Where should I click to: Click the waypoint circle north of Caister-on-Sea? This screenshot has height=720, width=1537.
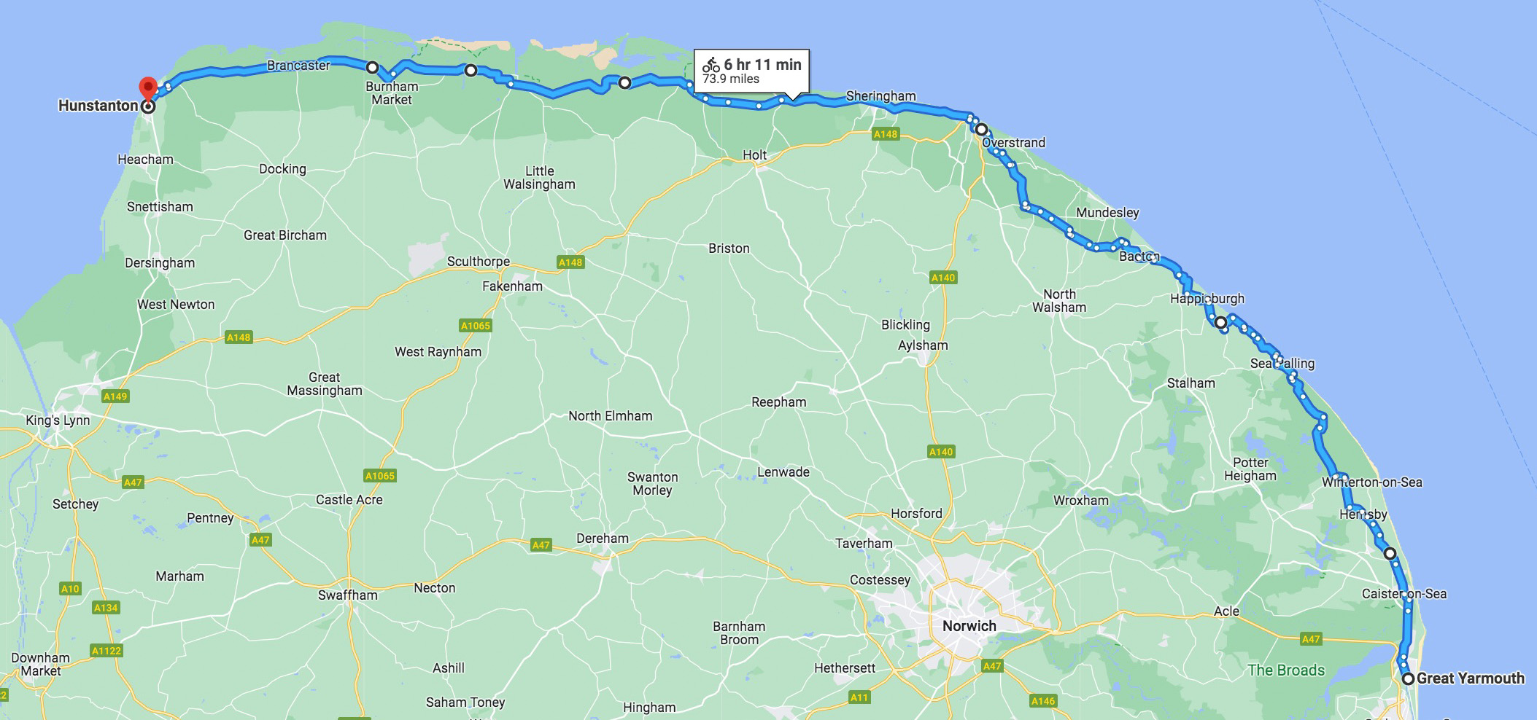pos(1390,554)
